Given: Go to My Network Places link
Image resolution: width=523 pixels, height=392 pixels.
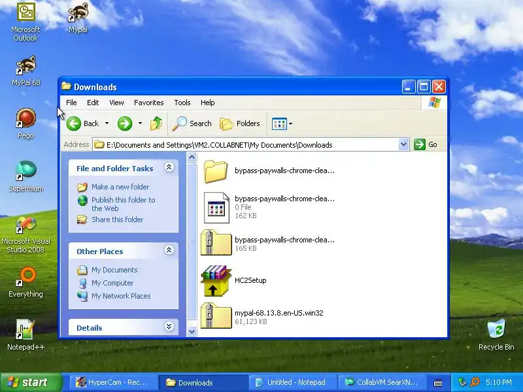Looking at the screenshot, I should pos(121,296).
